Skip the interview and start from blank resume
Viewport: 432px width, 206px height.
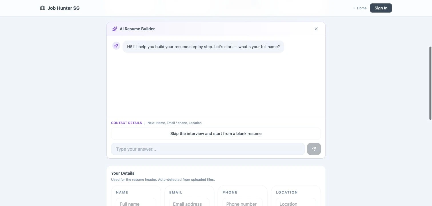tap(216, 134)
